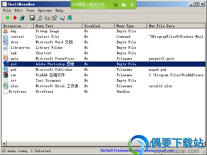The width and height of the screenshot is (207, 155).
Task: Click the Exit door toolbar icon
Action: pyautogui.click(x=70, y=18)
